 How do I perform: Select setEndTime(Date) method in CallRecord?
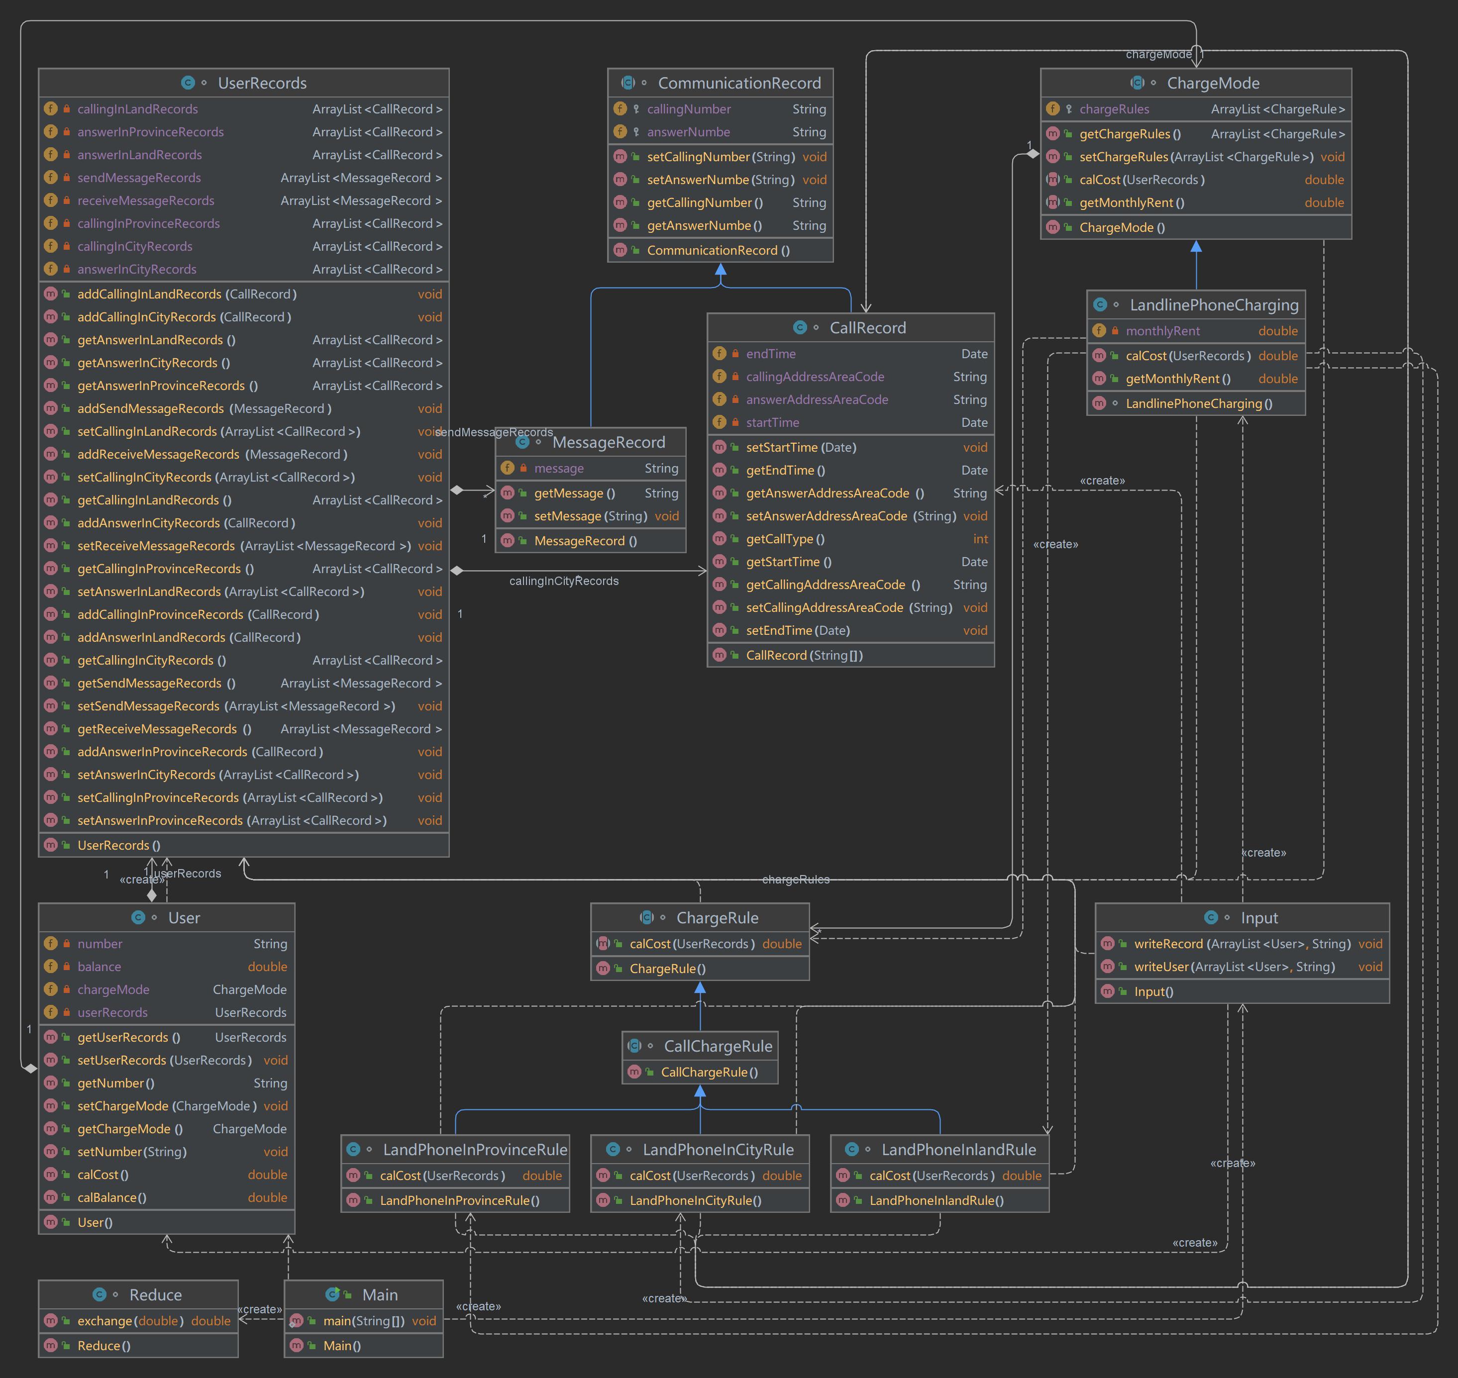coord(850,630)
